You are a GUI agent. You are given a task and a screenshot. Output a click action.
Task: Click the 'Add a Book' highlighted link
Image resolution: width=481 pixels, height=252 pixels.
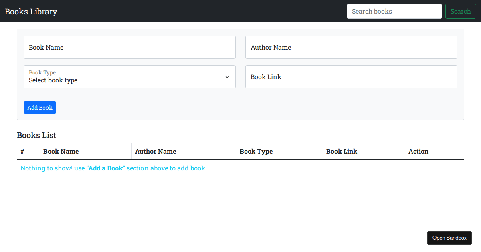105,168
